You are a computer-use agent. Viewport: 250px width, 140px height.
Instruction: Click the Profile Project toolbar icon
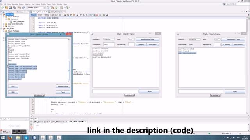coord(67,8)
